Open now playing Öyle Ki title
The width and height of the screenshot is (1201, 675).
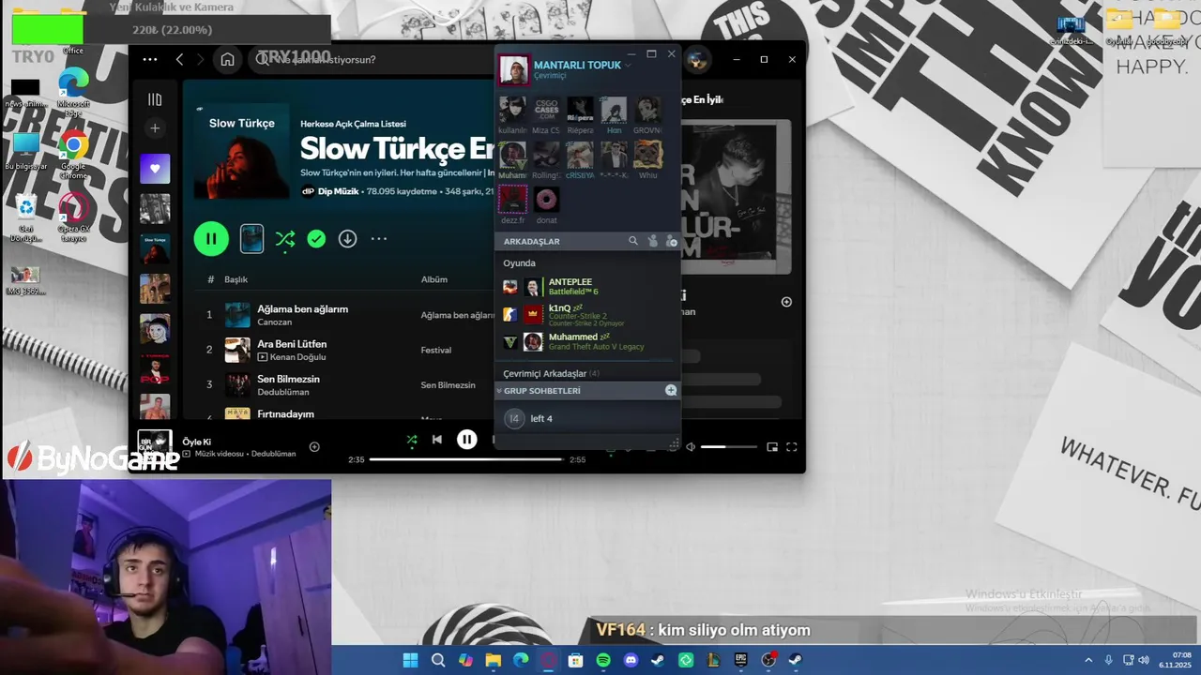(x=197, y=442)
